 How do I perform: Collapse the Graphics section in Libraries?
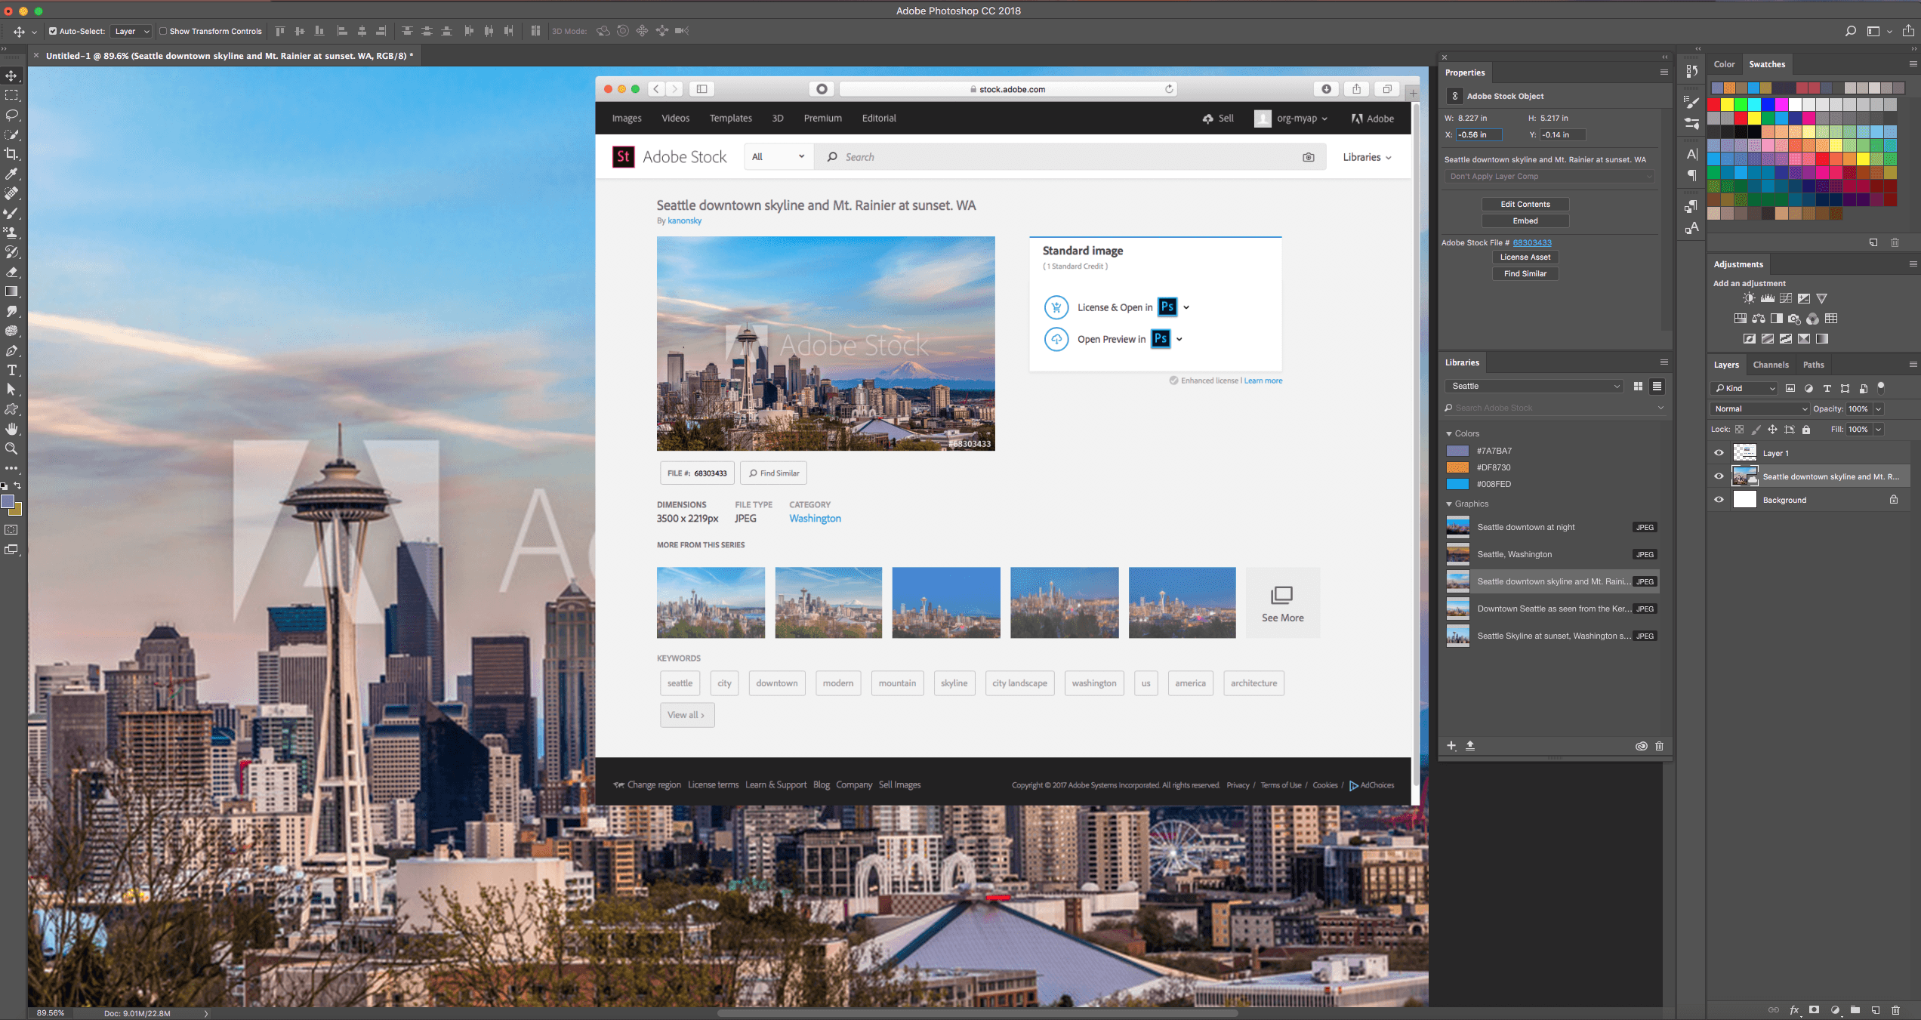[x=1449, y=504]
